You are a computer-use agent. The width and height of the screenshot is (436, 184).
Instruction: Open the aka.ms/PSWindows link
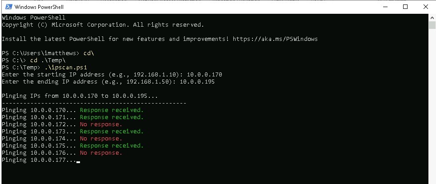click(275, 39)
